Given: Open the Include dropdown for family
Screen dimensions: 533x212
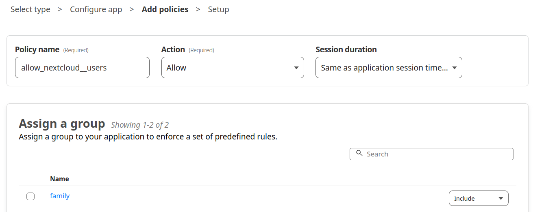Looking at the screenshot, I should click(479, 198).
